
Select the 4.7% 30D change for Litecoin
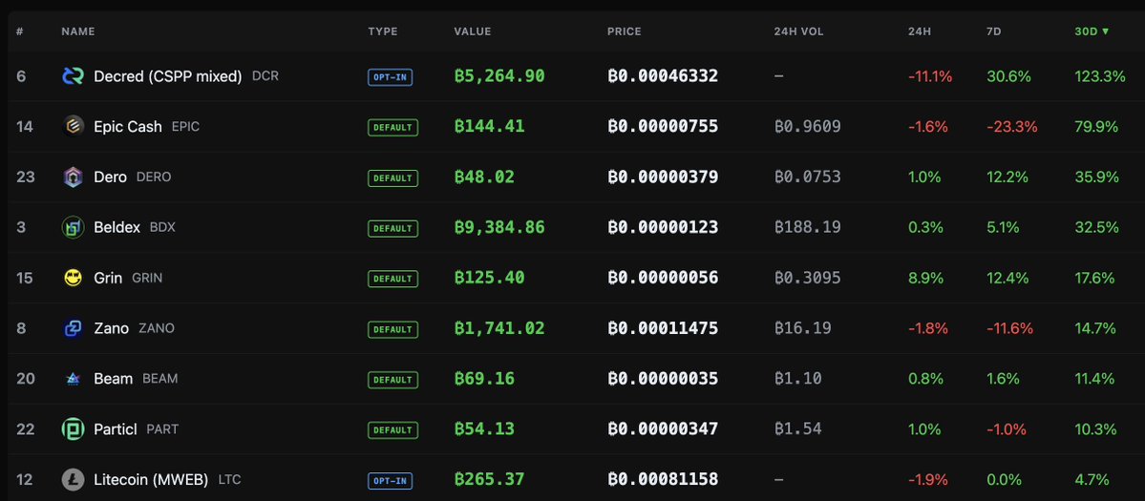pyautogui.click(x=1092, y=479)
